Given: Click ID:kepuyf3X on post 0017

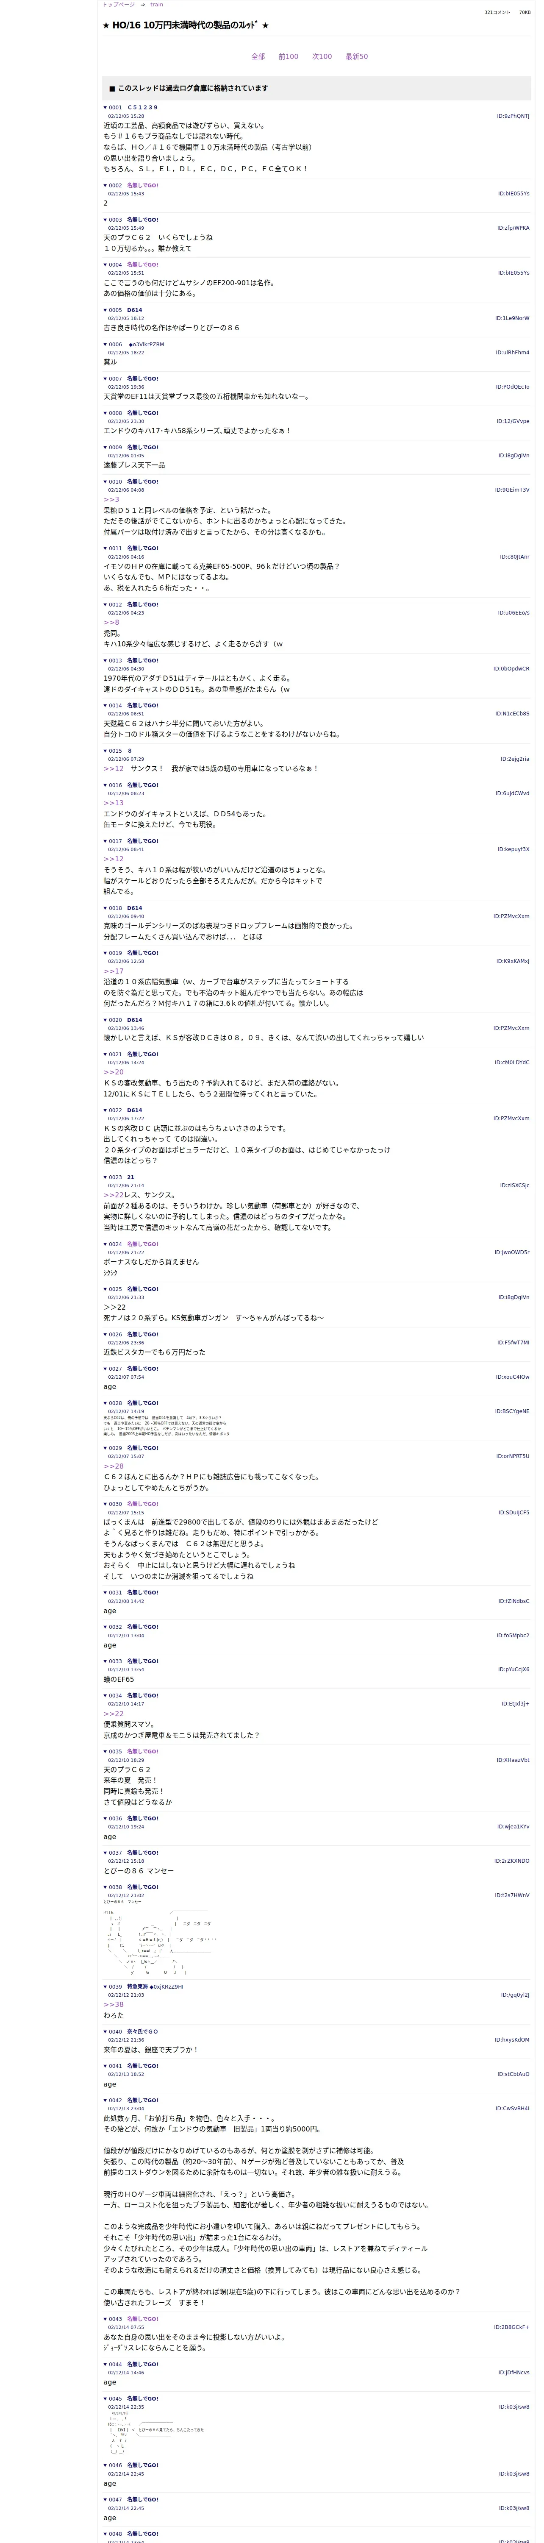Looking at the screenshot, I should click(x=513, y=849).
